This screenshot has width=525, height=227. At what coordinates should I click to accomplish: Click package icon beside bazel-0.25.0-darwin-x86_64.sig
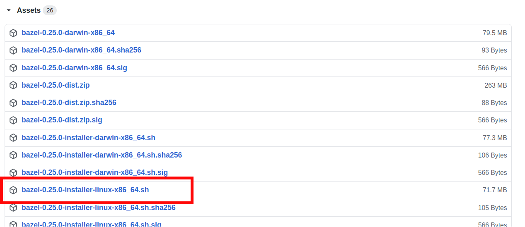(13, 68)
